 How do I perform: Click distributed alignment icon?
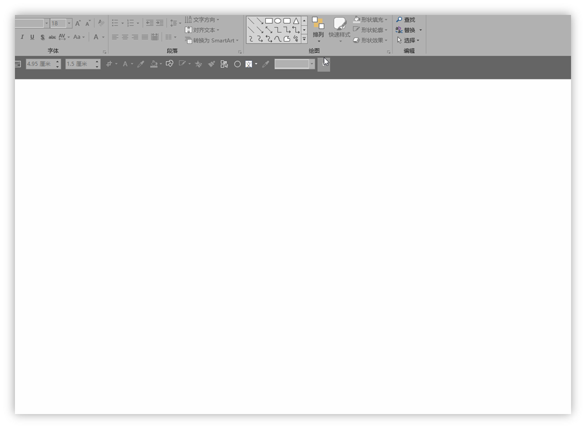(x=155, y=37)
